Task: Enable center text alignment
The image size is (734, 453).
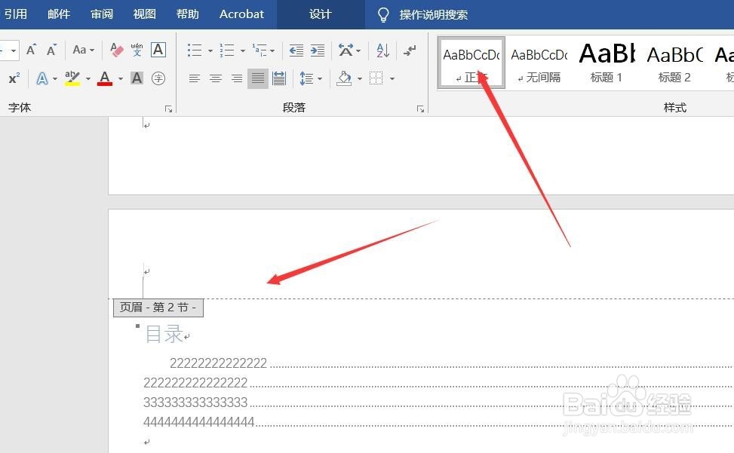Action: 214,78
